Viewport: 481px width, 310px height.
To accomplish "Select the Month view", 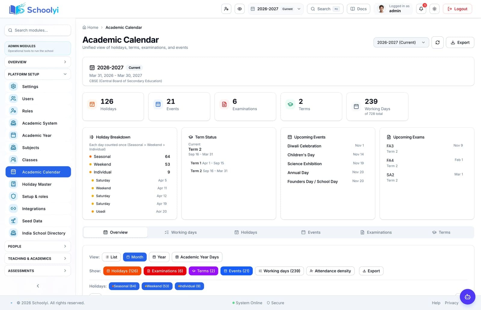I will [135, 257].
